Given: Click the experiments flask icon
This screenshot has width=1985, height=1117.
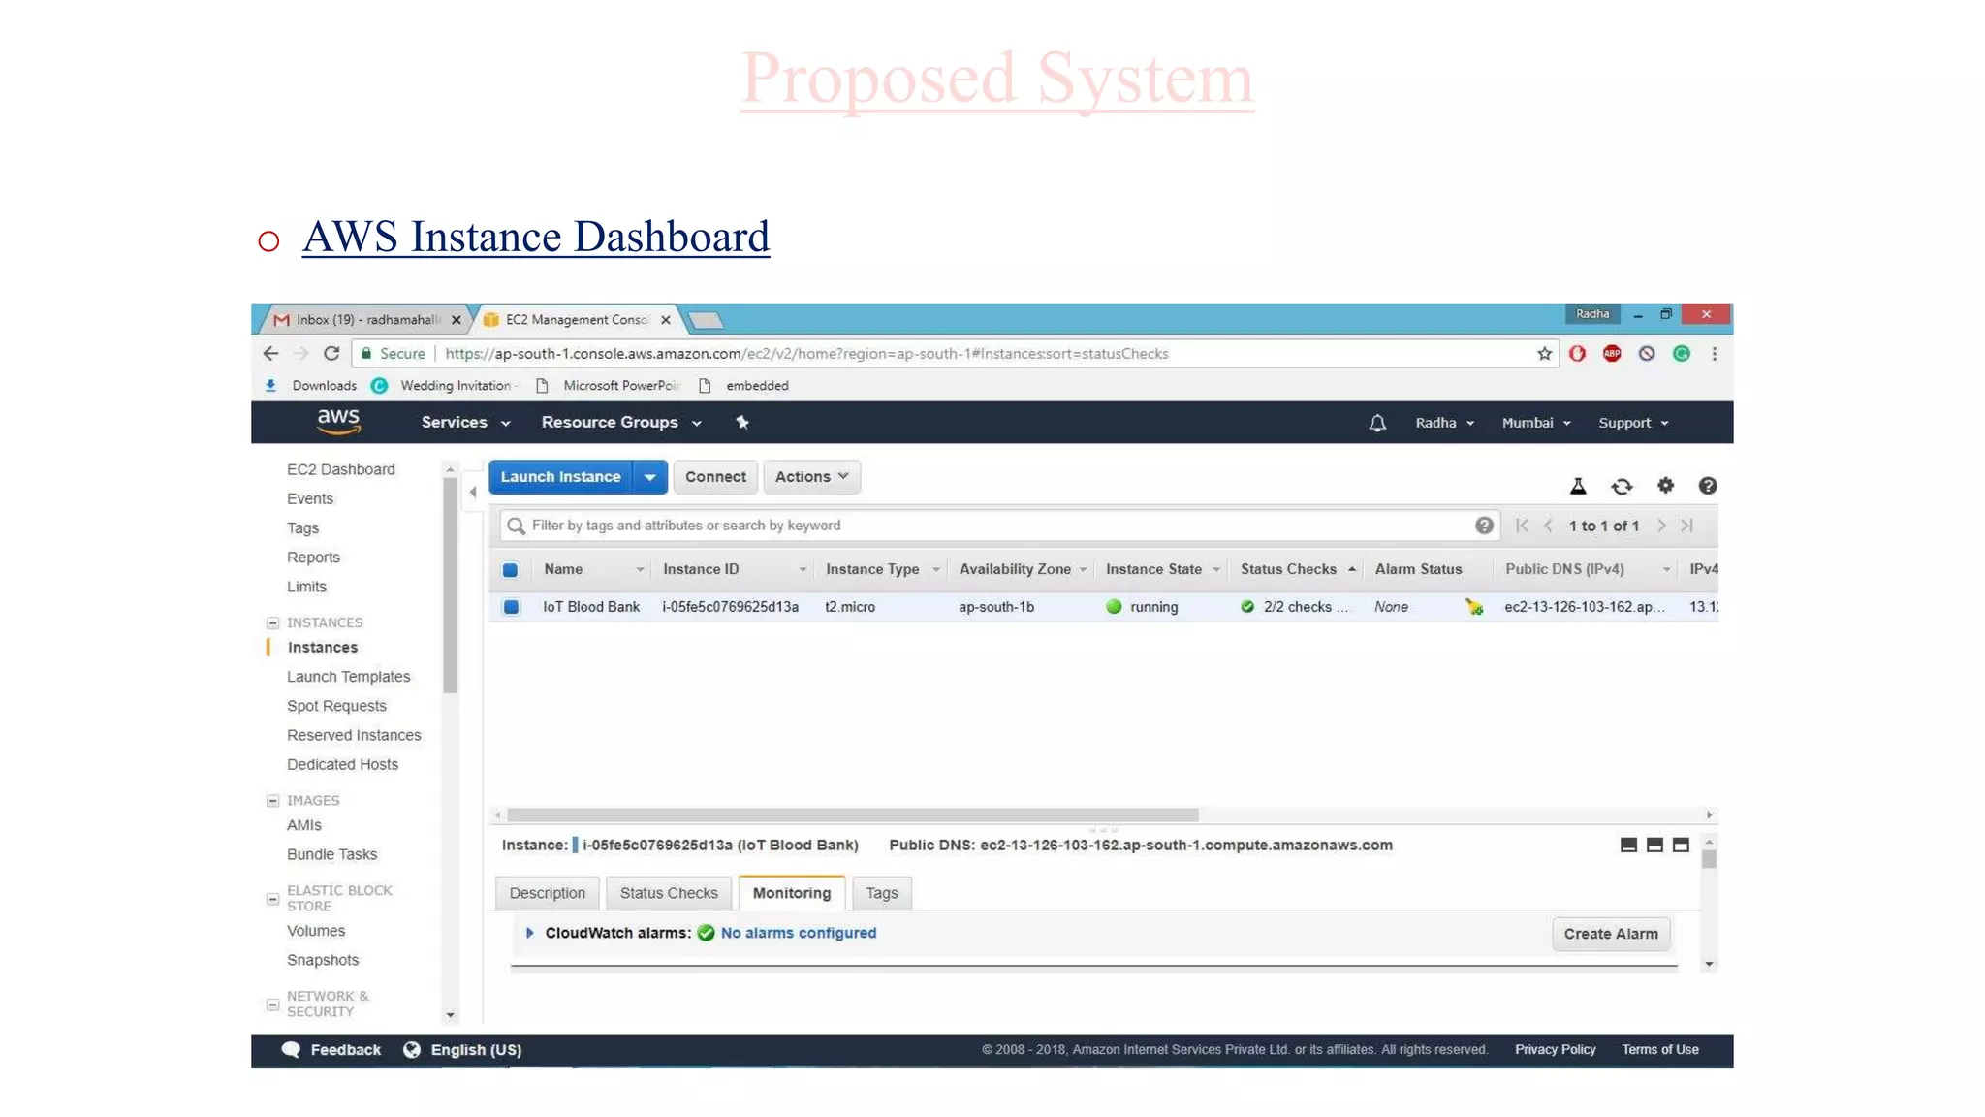Looking at the screenshot, I should 1578,486.
